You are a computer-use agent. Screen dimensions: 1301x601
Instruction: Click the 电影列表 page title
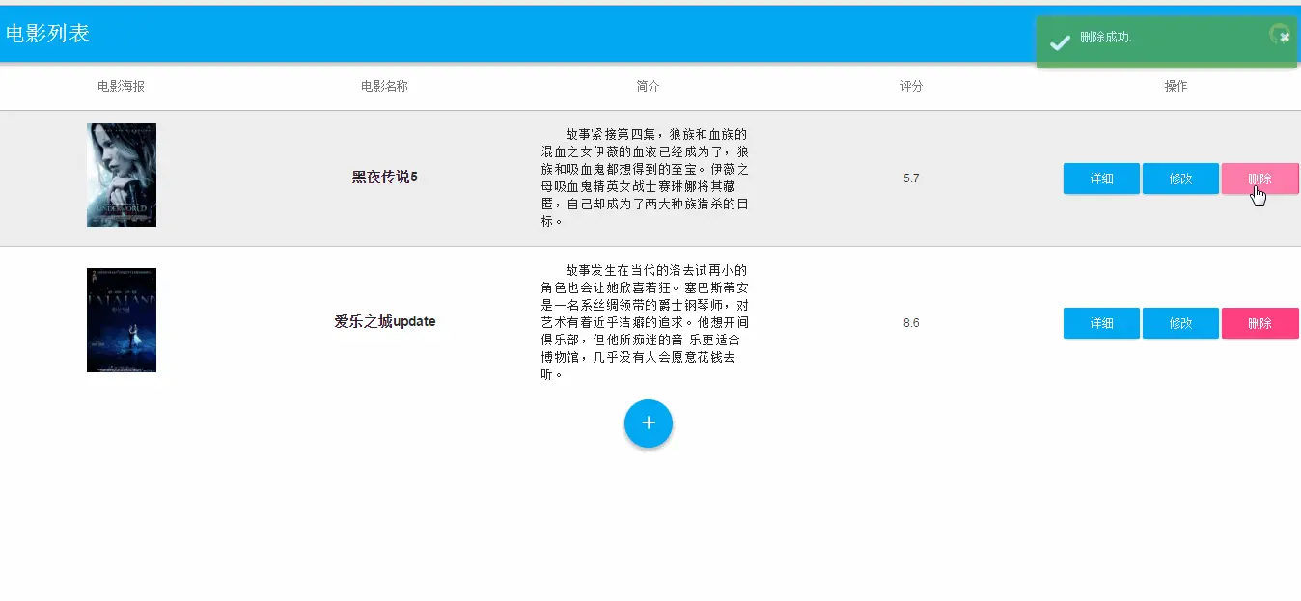[47, 34]
